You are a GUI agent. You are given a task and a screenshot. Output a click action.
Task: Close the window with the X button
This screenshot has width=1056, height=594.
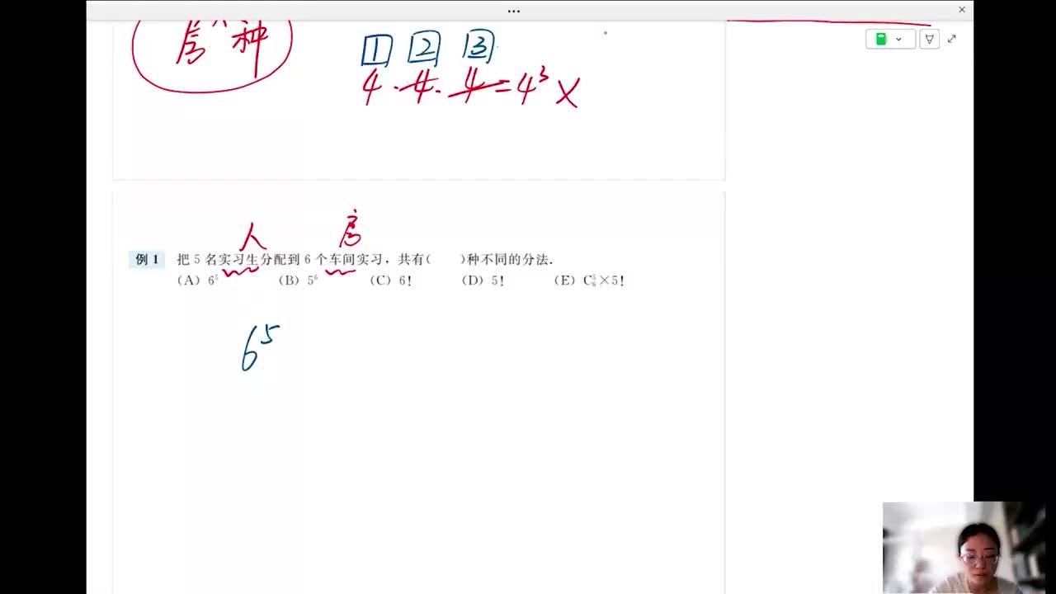pyautogui.click(x=962, y=10)
